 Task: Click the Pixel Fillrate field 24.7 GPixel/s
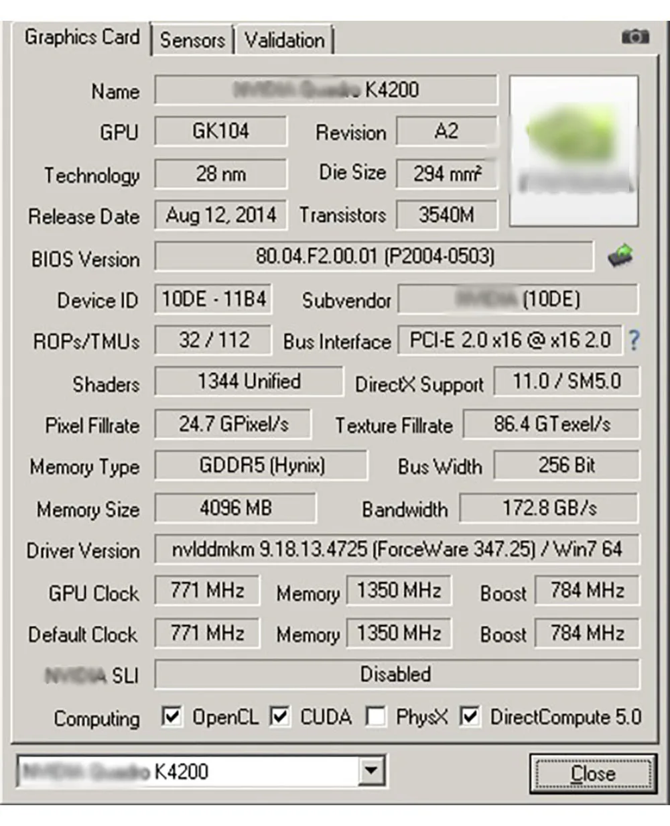click(232, 424)
